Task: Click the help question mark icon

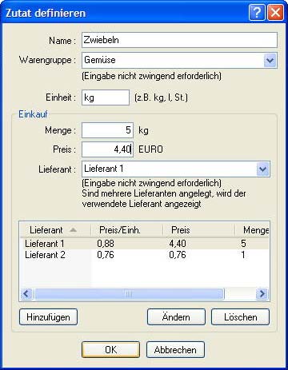Action: pos(257,12)
